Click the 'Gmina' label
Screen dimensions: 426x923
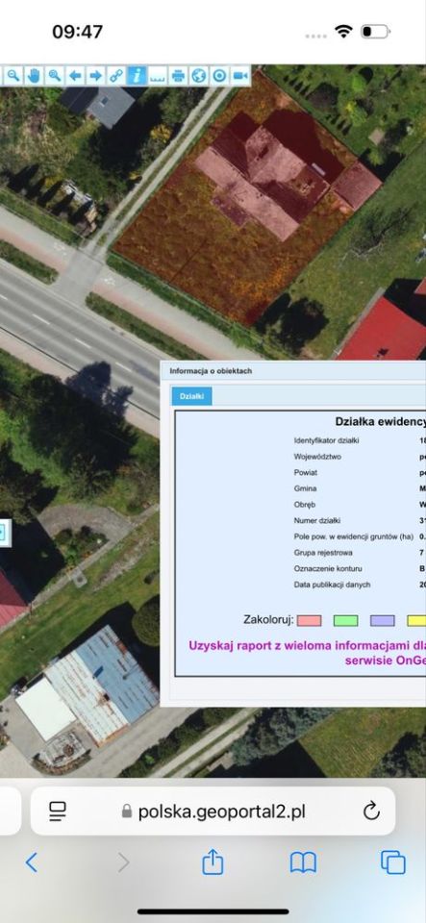tap(306, 488)
